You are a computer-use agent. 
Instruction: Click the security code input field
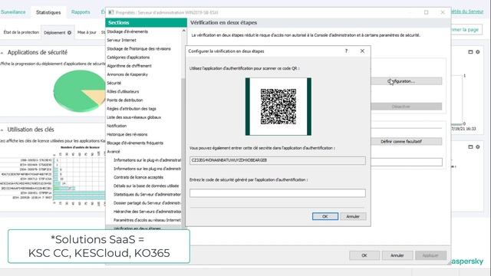pos(278,192)
